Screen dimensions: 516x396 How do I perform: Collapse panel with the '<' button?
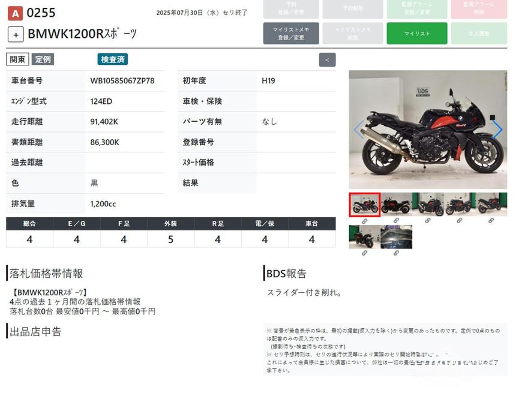327,59
